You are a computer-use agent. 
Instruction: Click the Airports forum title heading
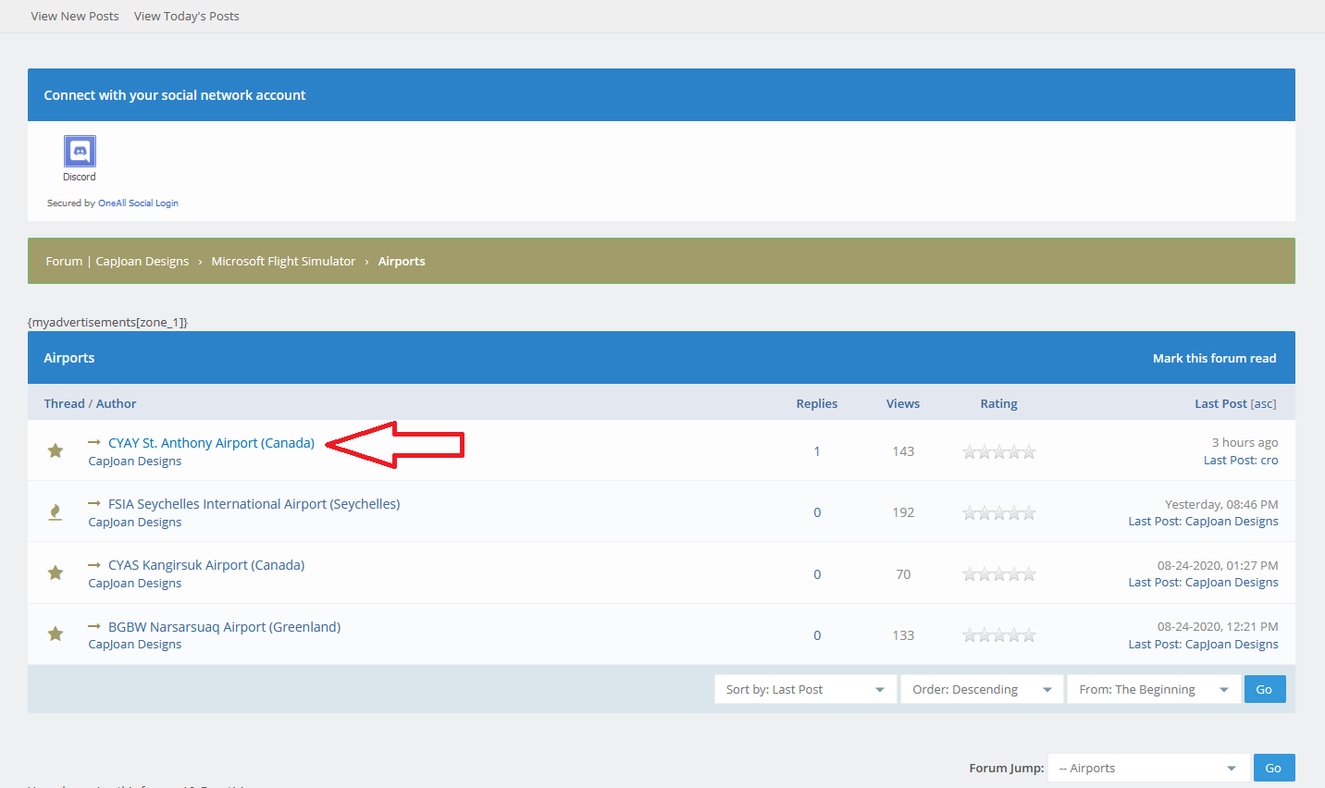point(69,358)
